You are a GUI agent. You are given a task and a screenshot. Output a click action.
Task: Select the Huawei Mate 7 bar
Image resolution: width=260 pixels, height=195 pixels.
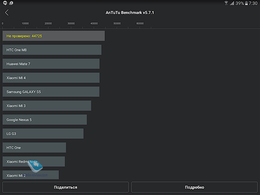[51, 64]
